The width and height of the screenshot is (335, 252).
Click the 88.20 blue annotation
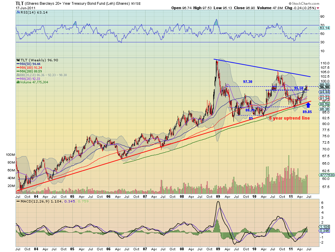coord(250,110)
